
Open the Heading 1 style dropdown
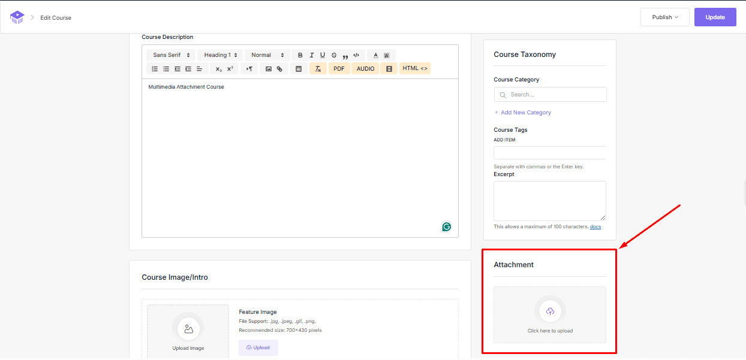point(219,55)
